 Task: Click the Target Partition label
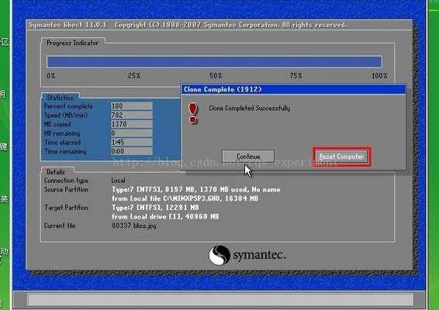pos(66,208)
